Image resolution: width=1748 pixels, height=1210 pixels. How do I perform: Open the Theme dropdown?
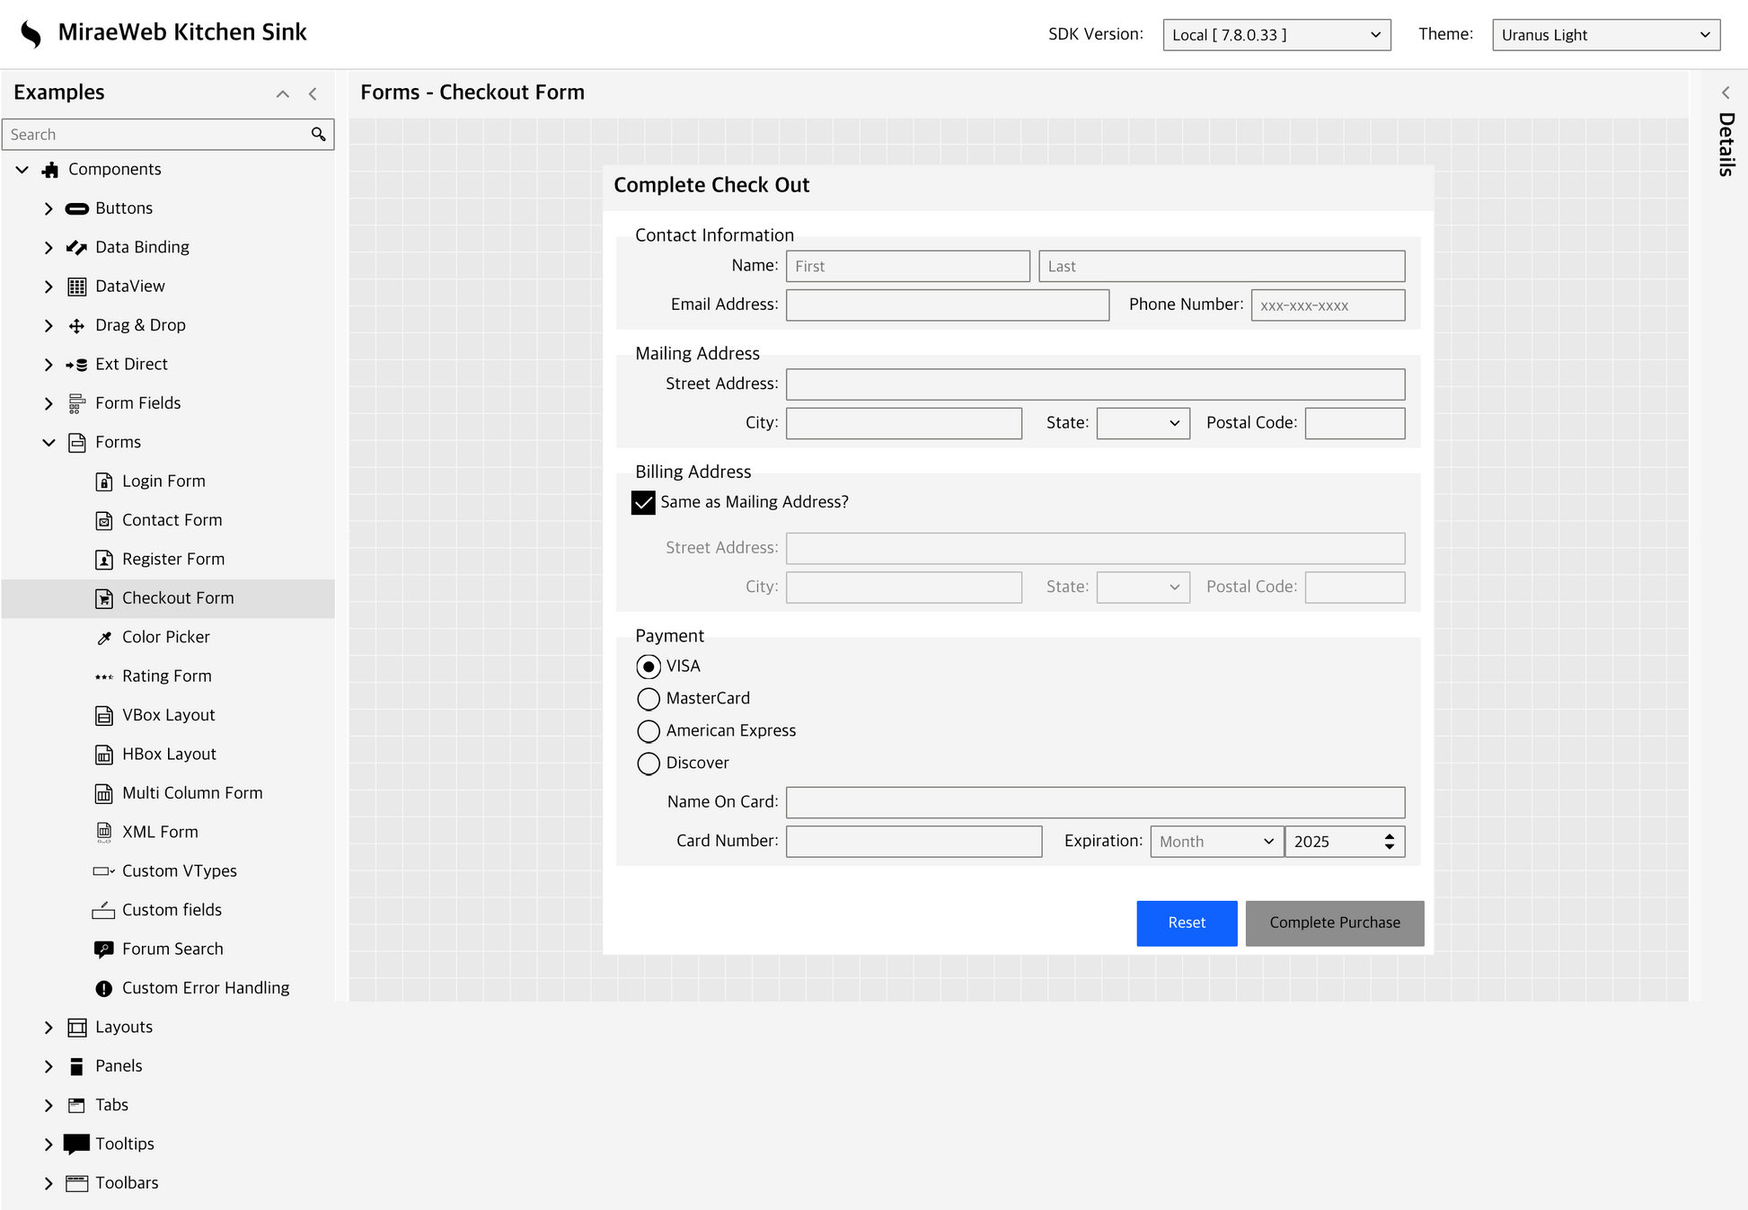point(1605,35)
